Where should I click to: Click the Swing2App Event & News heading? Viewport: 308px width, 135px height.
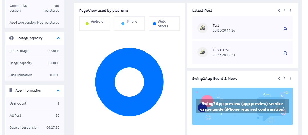pos(215,79)
